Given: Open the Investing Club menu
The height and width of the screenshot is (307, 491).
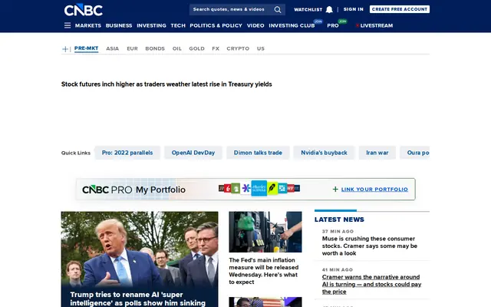Looking at the screenshot, I should coord(292,25).
